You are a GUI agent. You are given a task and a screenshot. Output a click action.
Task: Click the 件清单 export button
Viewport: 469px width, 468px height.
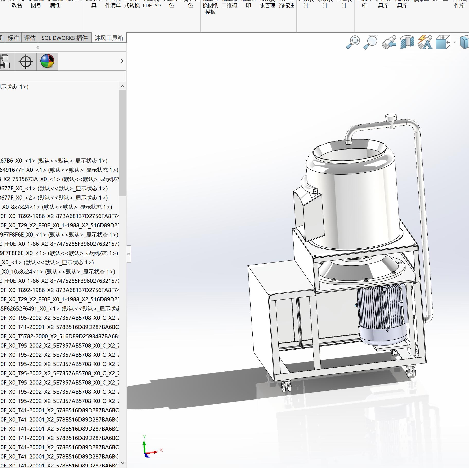[113, 4]
